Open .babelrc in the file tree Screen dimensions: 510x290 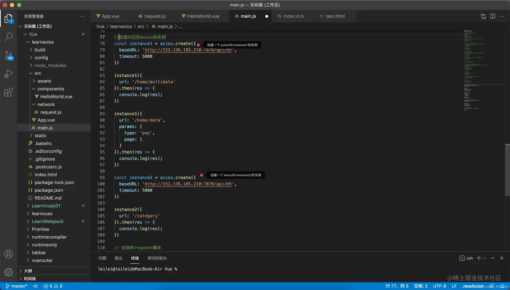43,143
